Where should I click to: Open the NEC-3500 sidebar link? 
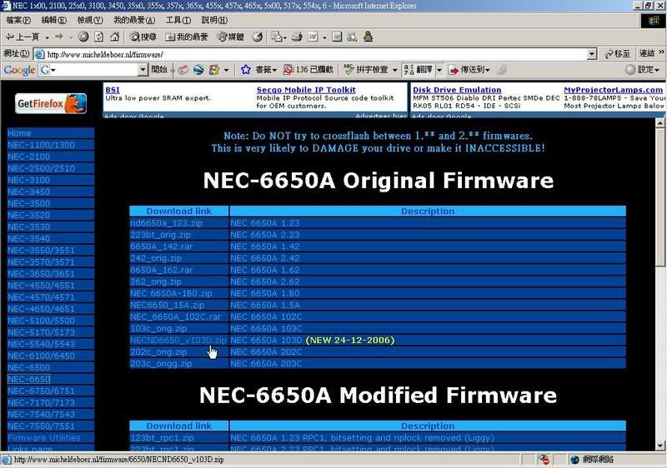[x=29, y=203]
